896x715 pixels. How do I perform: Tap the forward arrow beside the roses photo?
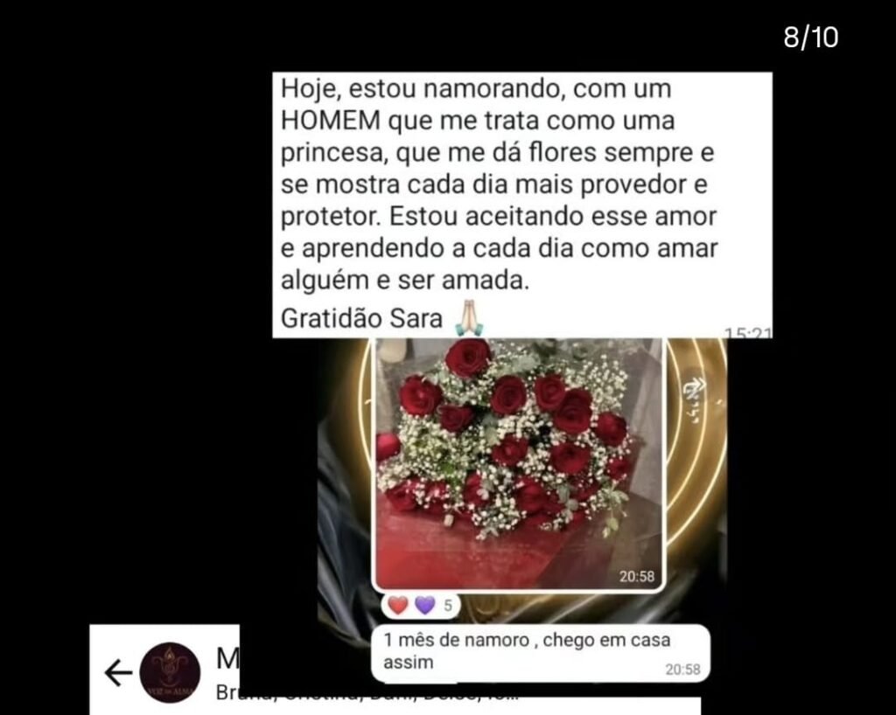[696, 389]
